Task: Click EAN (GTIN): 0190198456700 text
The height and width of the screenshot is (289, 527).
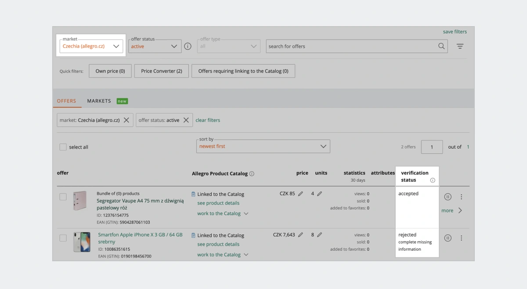Action: point(125,256)
